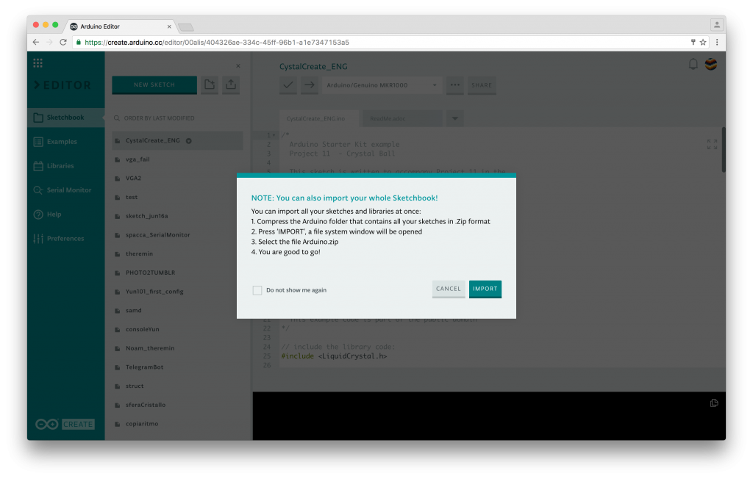Open Help from the sidebar

(x=59, y=214)
